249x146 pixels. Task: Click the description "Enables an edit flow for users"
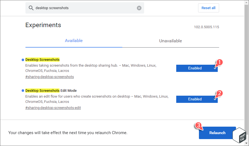(x=97, y=99)
